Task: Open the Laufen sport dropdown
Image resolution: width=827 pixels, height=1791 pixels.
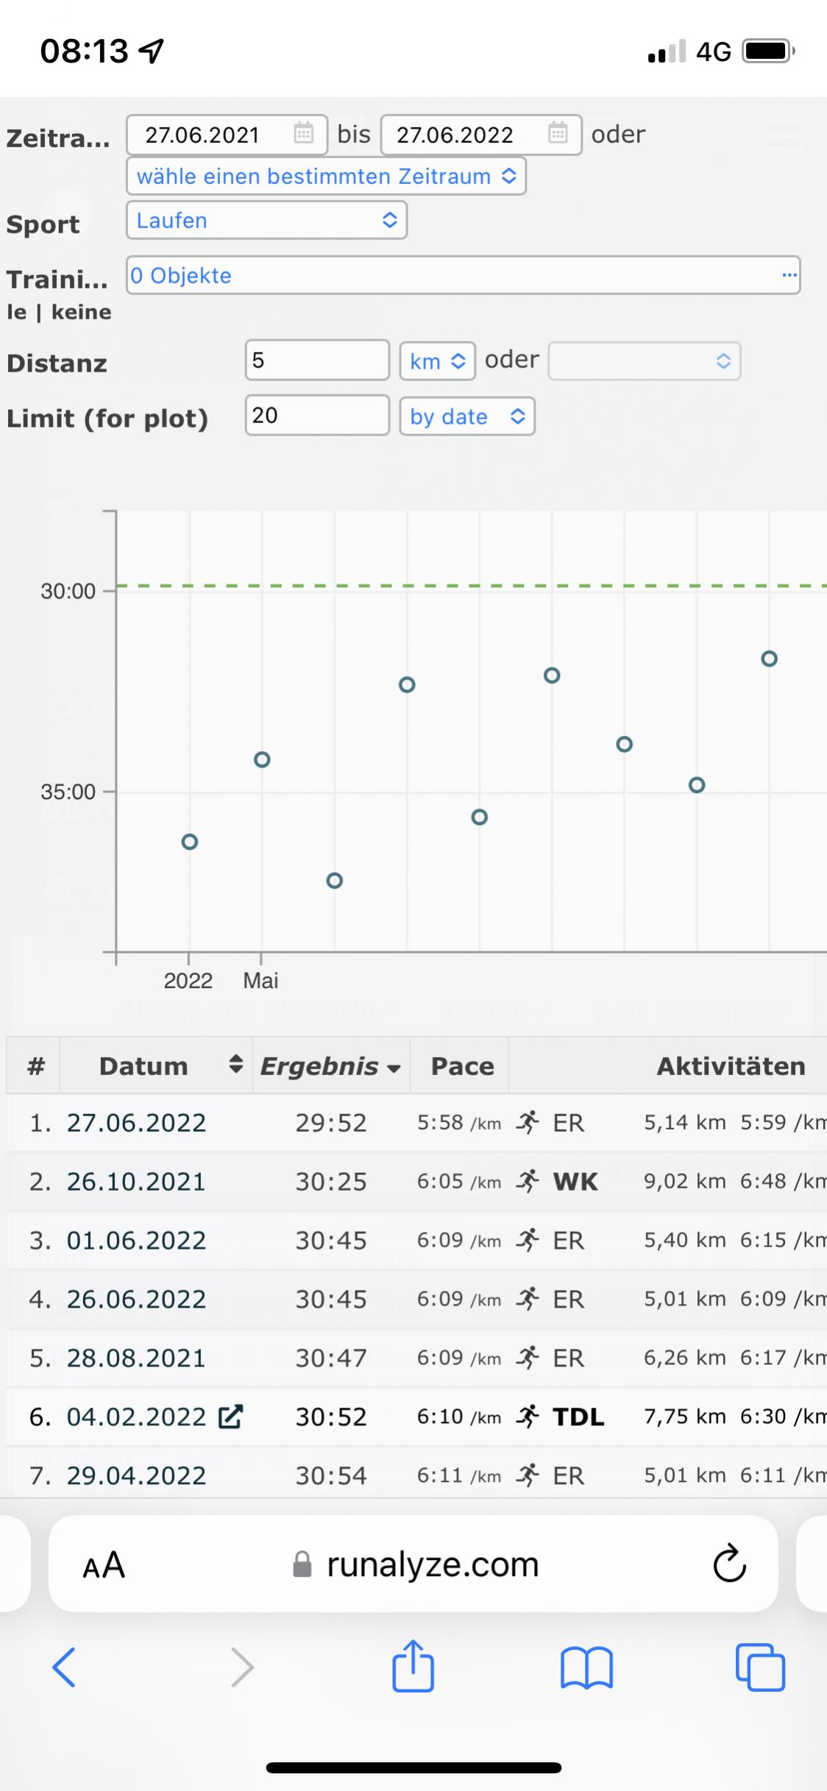Action: [266, 221]
